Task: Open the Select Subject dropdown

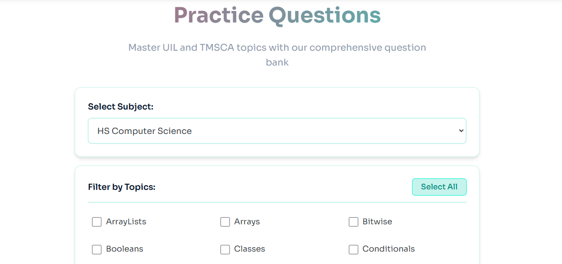Action: 277,131
